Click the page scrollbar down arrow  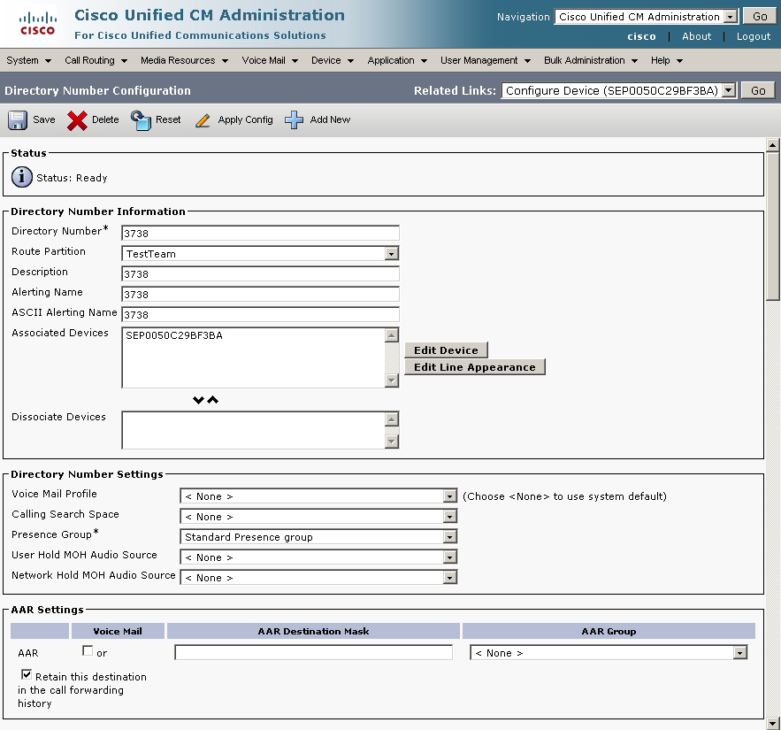pos(772,722)
